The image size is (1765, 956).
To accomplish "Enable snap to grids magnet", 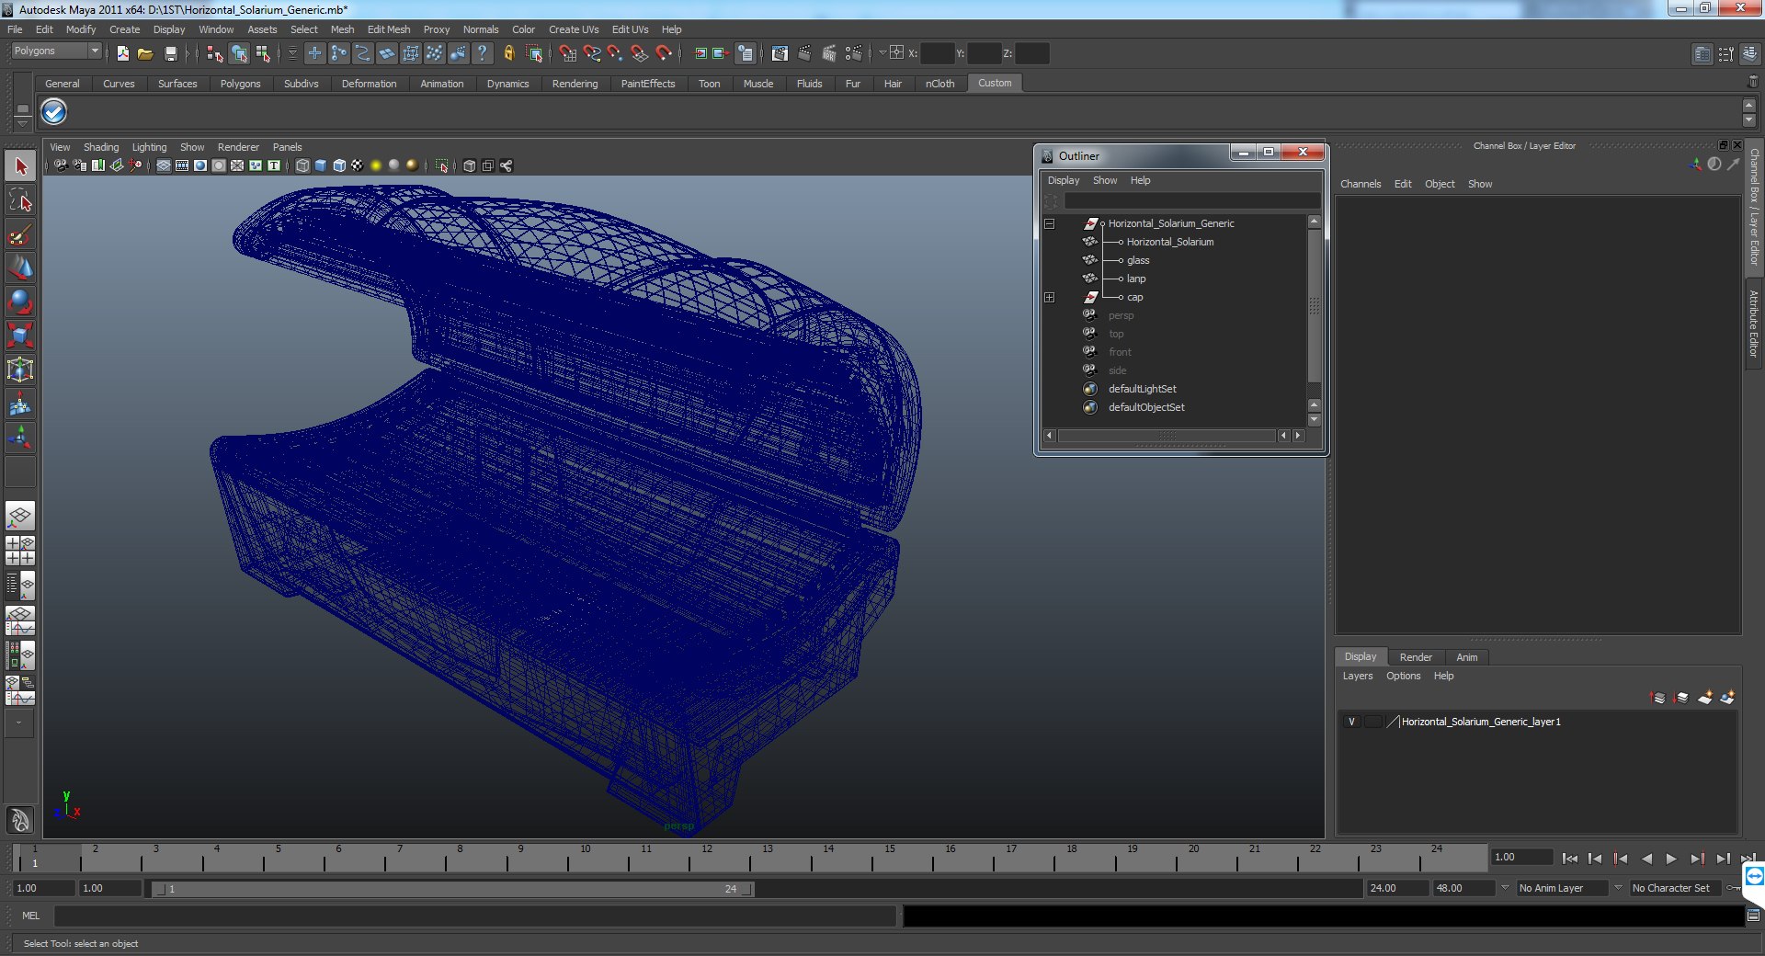I will (568, 53).
